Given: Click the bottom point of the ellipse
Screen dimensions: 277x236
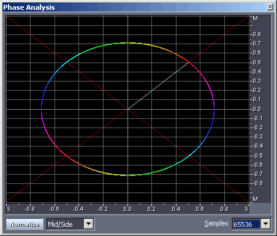Looking at the screenshot, I should pos(128,175).
